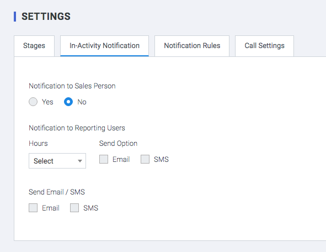Open the Hours Select dropdown
The width and height of the screenshot is (326, 252).
[x=57, y=161]
